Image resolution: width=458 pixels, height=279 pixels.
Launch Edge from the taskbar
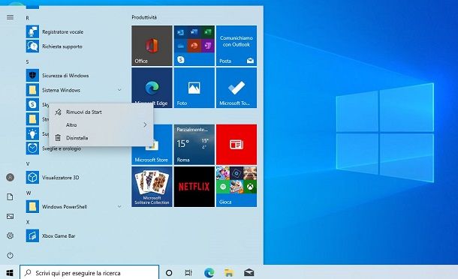coord(209,273)
